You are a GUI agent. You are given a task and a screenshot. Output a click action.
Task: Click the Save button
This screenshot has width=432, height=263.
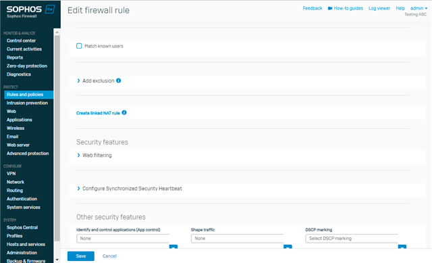pyautogui.click(x=81, y=256)
